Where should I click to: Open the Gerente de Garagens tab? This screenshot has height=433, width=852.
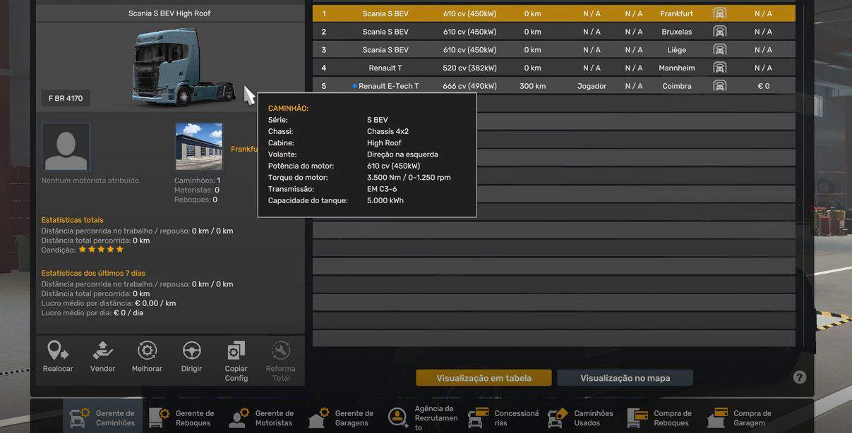click(341, 417)
